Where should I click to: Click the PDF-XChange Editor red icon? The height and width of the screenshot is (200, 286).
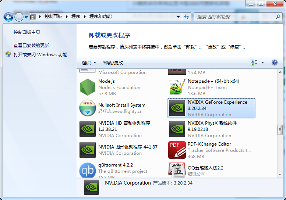177,150
